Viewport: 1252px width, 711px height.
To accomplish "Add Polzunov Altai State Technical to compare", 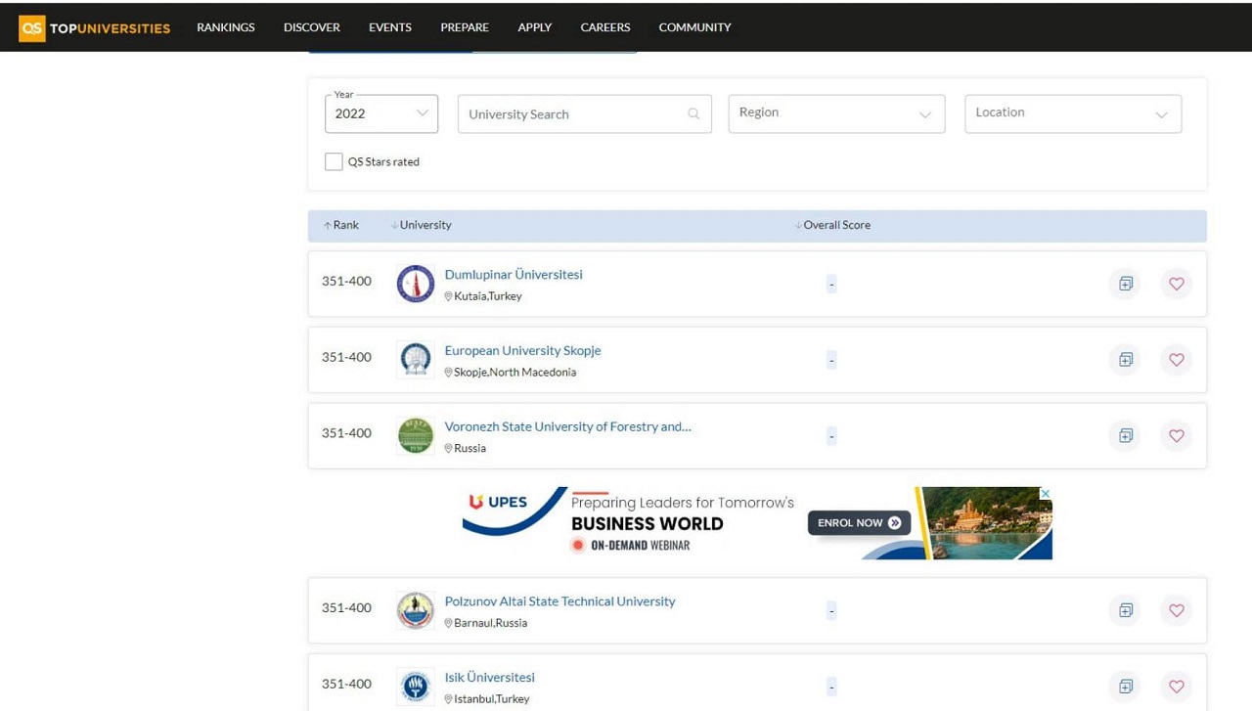I will 1126,610.
